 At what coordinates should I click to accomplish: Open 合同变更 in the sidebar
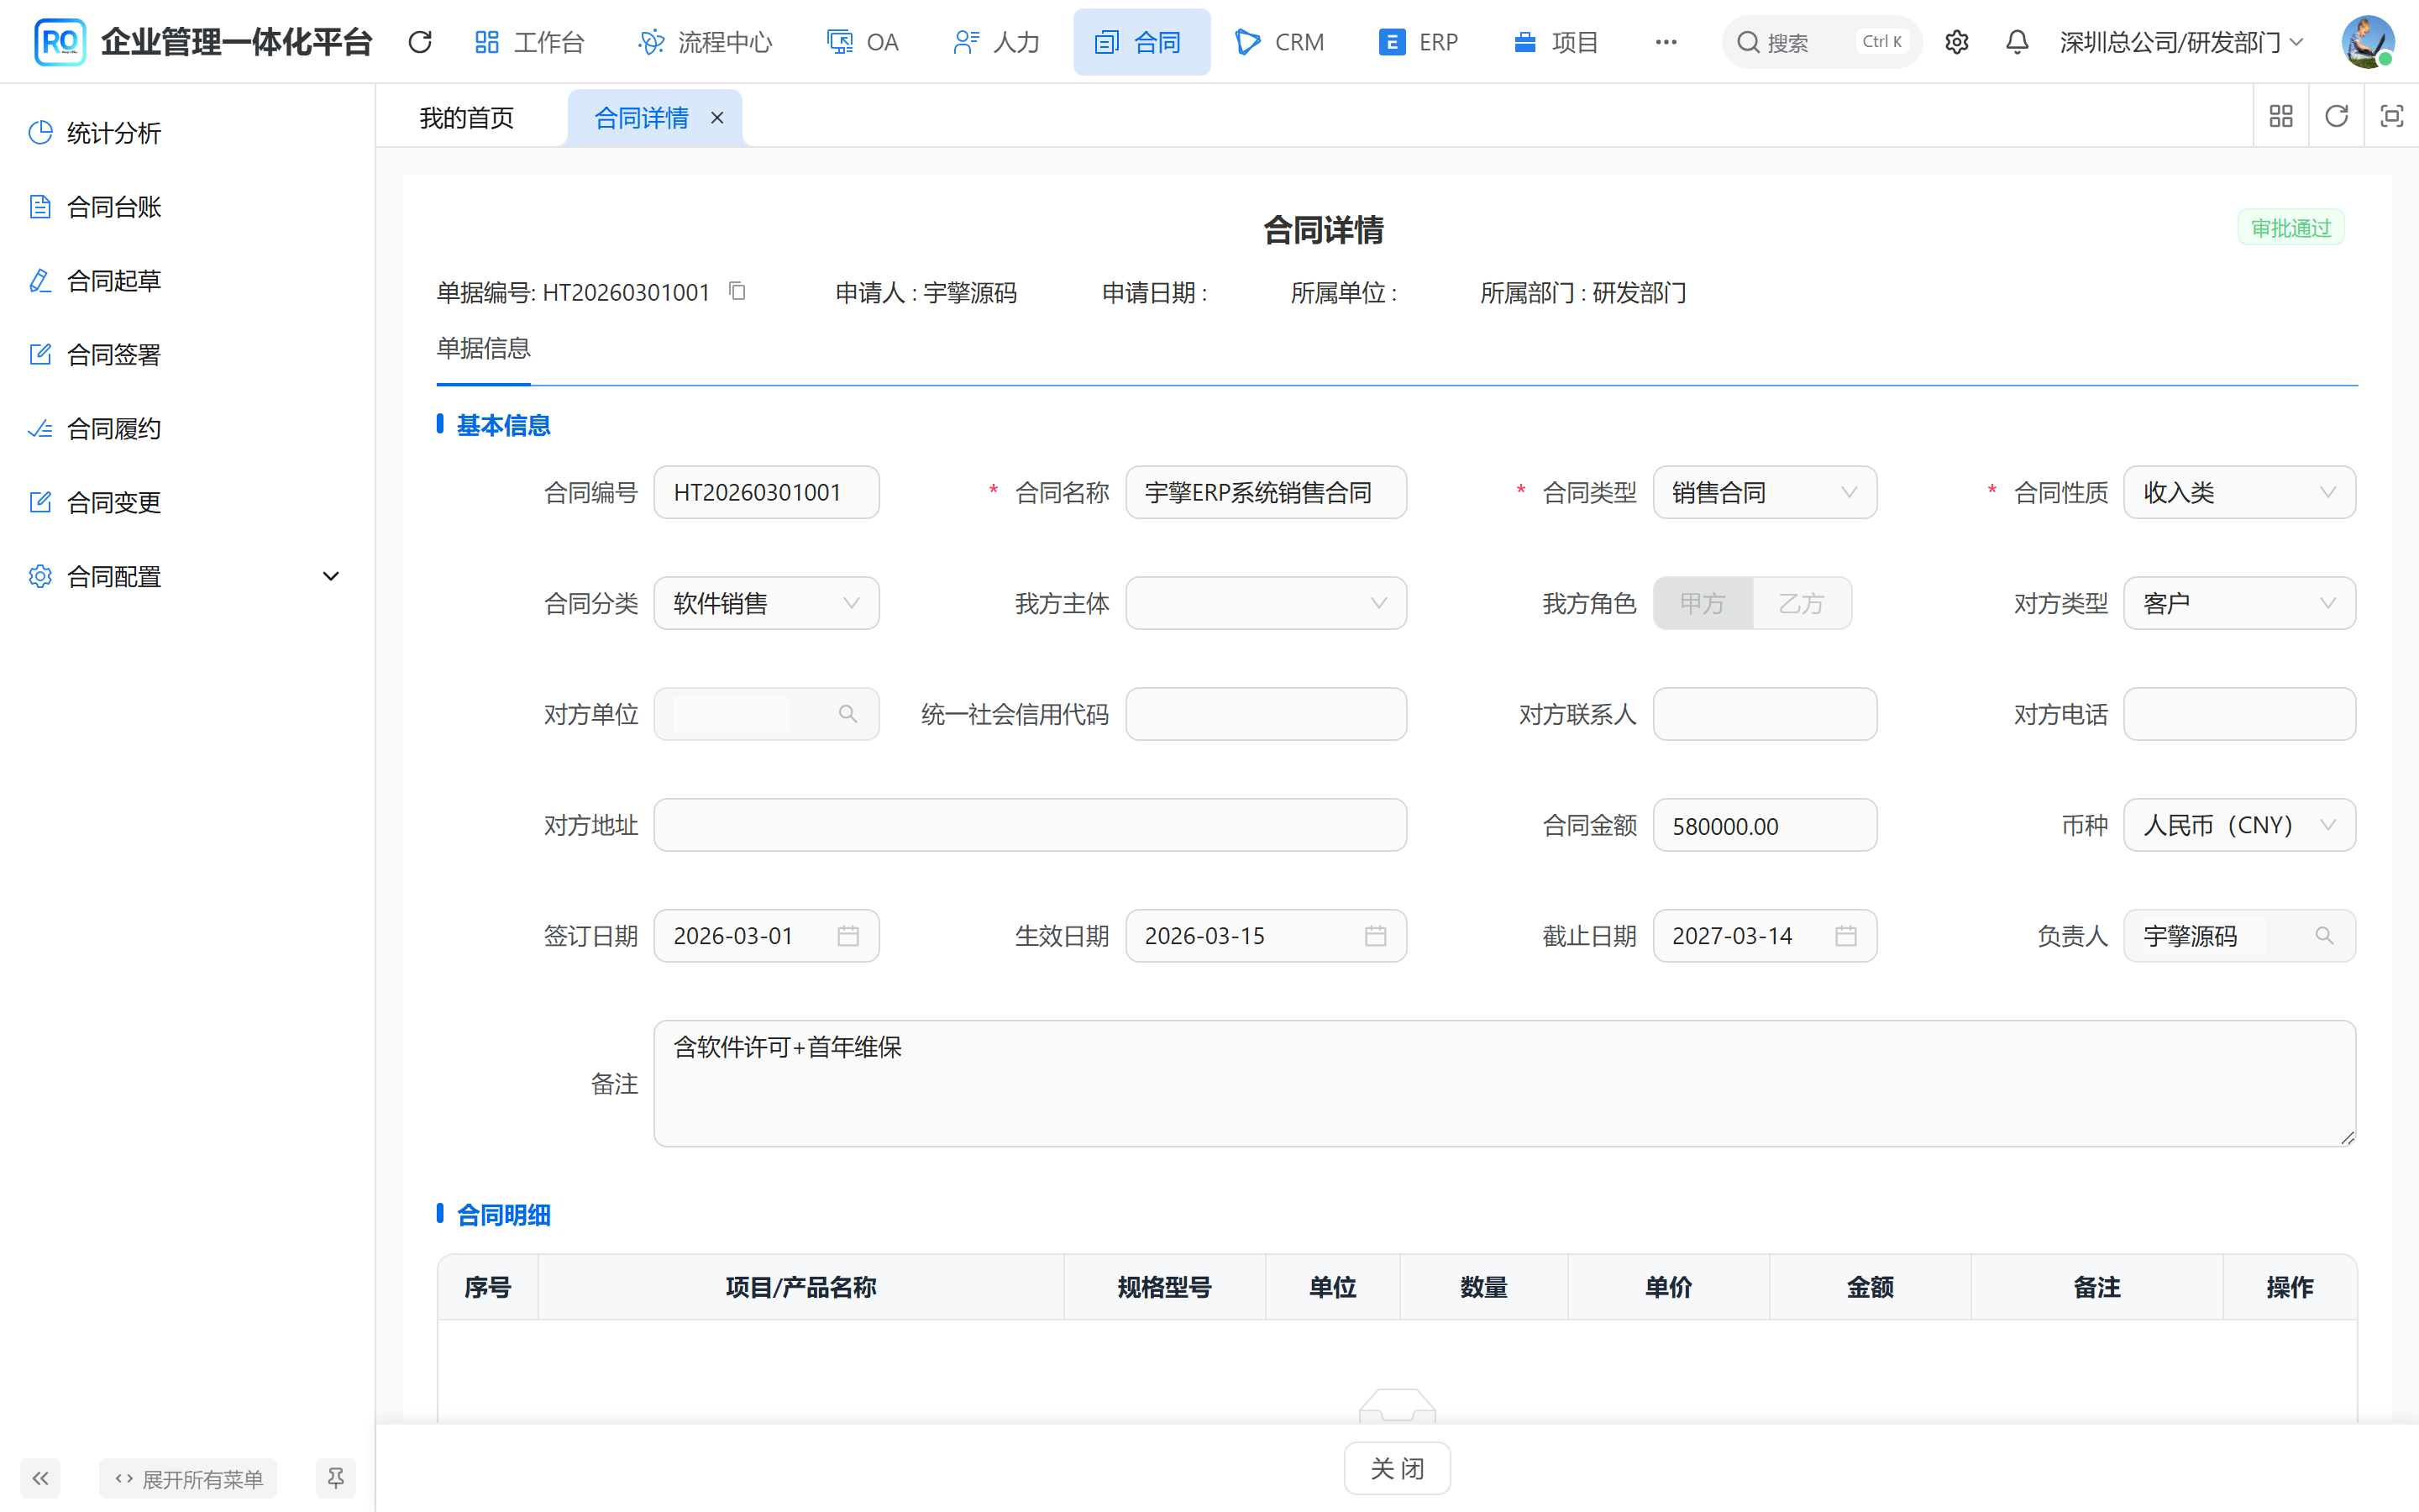pyautogui.click(x=113, y=503)
